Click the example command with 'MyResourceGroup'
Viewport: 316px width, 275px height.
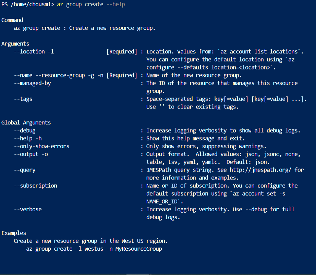(94, 249)
